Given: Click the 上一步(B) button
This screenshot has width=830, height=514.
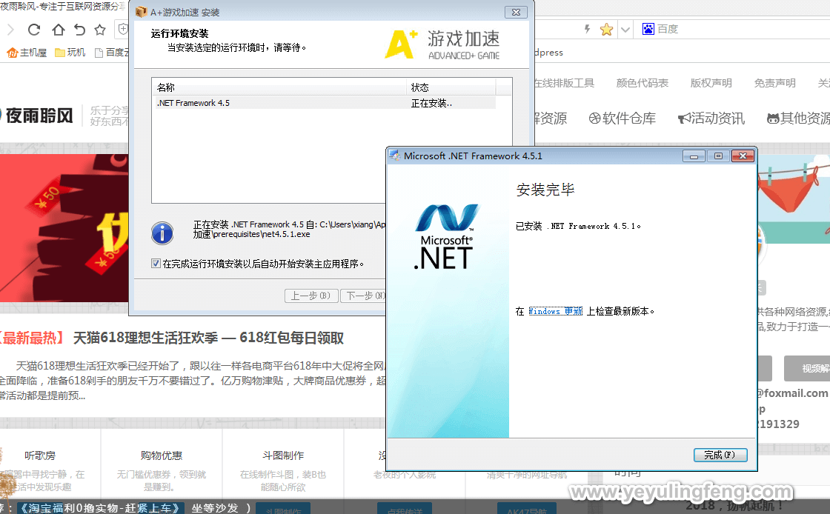Looking at the screenshot, I should point(311,296).
